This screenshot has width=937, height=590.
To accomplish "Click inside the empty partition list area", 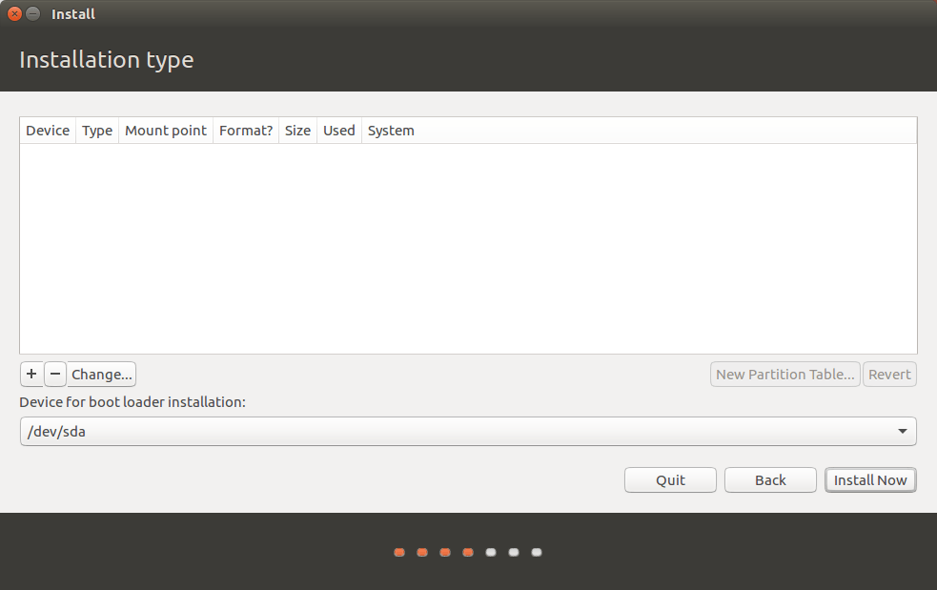I will coord(467,248).
